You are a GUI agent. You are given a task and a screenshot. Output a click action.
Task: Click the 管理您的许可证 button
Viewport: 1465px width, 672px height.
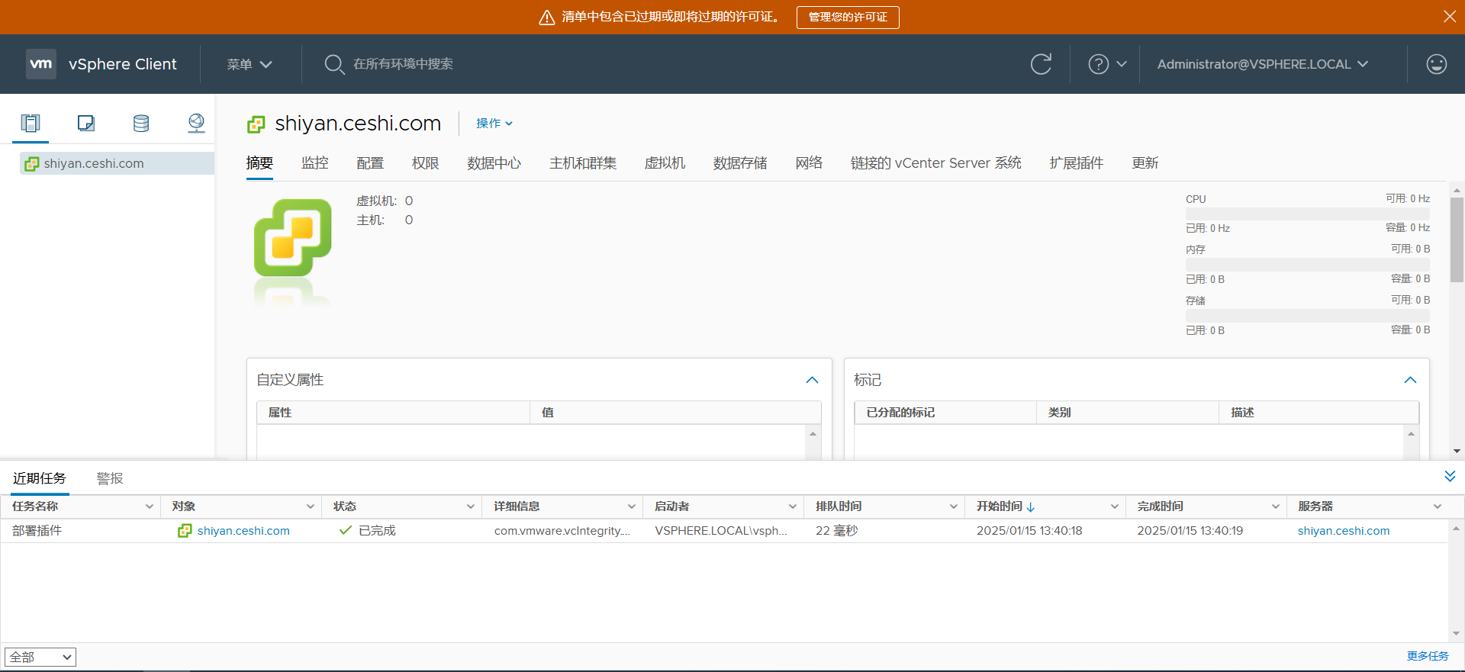[x=848, y=17]
